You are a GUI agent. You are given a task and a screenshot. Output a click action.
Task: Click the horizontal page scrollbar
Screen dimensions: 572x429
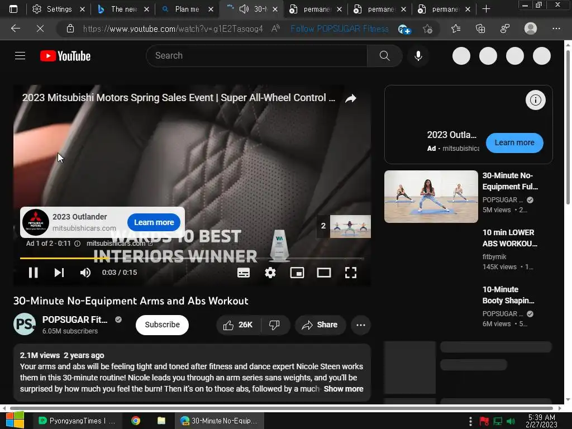click(281, 408)
